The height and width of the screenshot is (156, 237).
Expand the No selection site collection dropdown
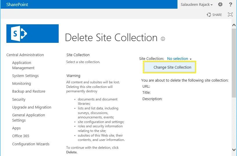[179, 58]
